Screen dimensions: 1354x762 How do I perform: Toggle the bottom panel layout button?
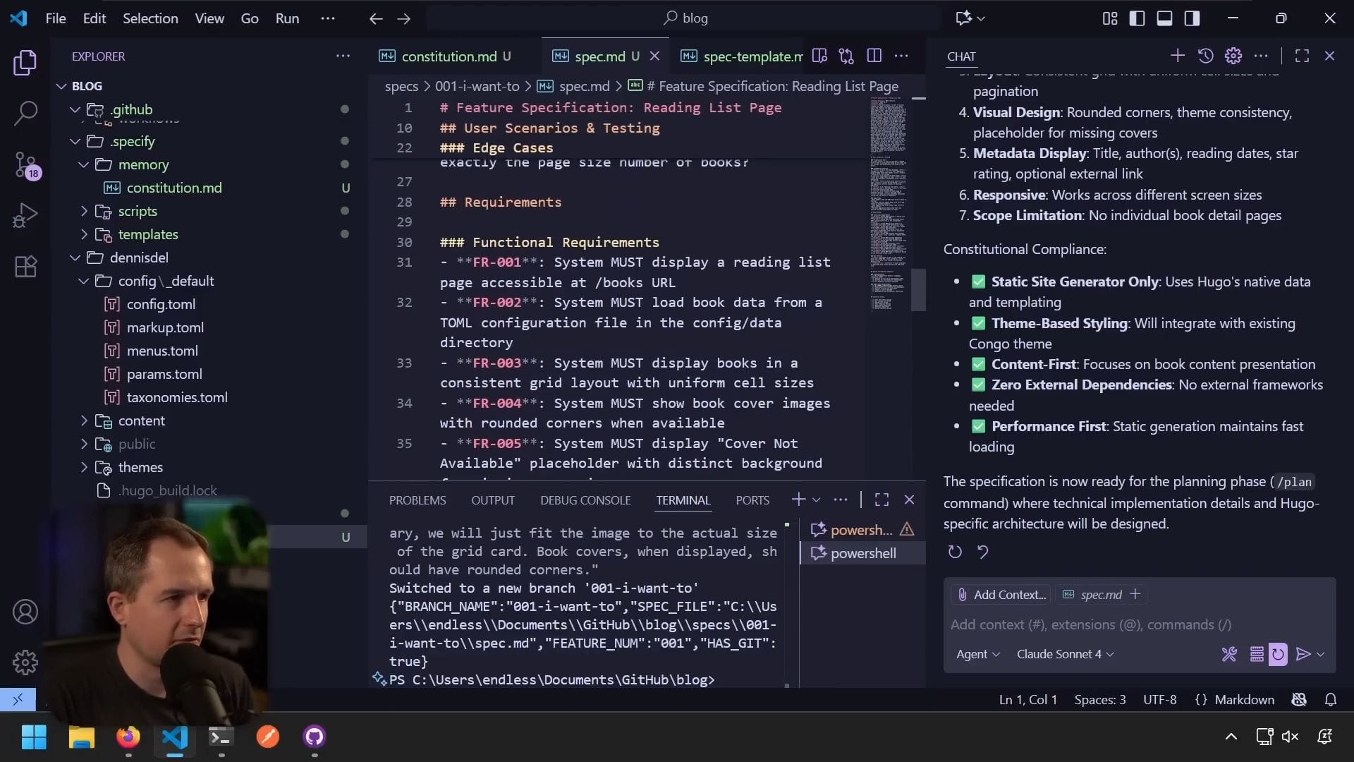click(x=1164, y=18)
